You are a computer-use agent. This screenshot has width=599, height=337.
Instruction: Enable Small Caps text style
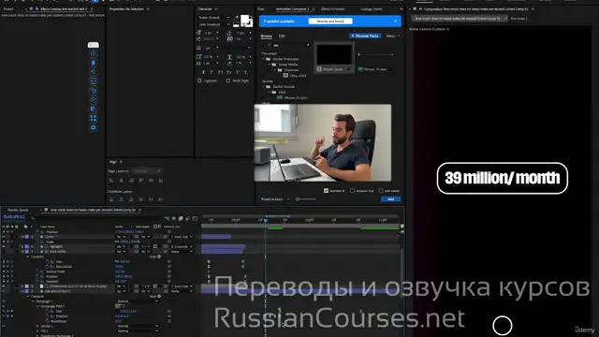tap(228, 72)
